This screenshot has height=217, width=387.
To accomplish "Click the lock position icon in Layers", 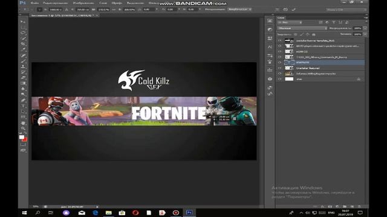I will click(308, 34).
